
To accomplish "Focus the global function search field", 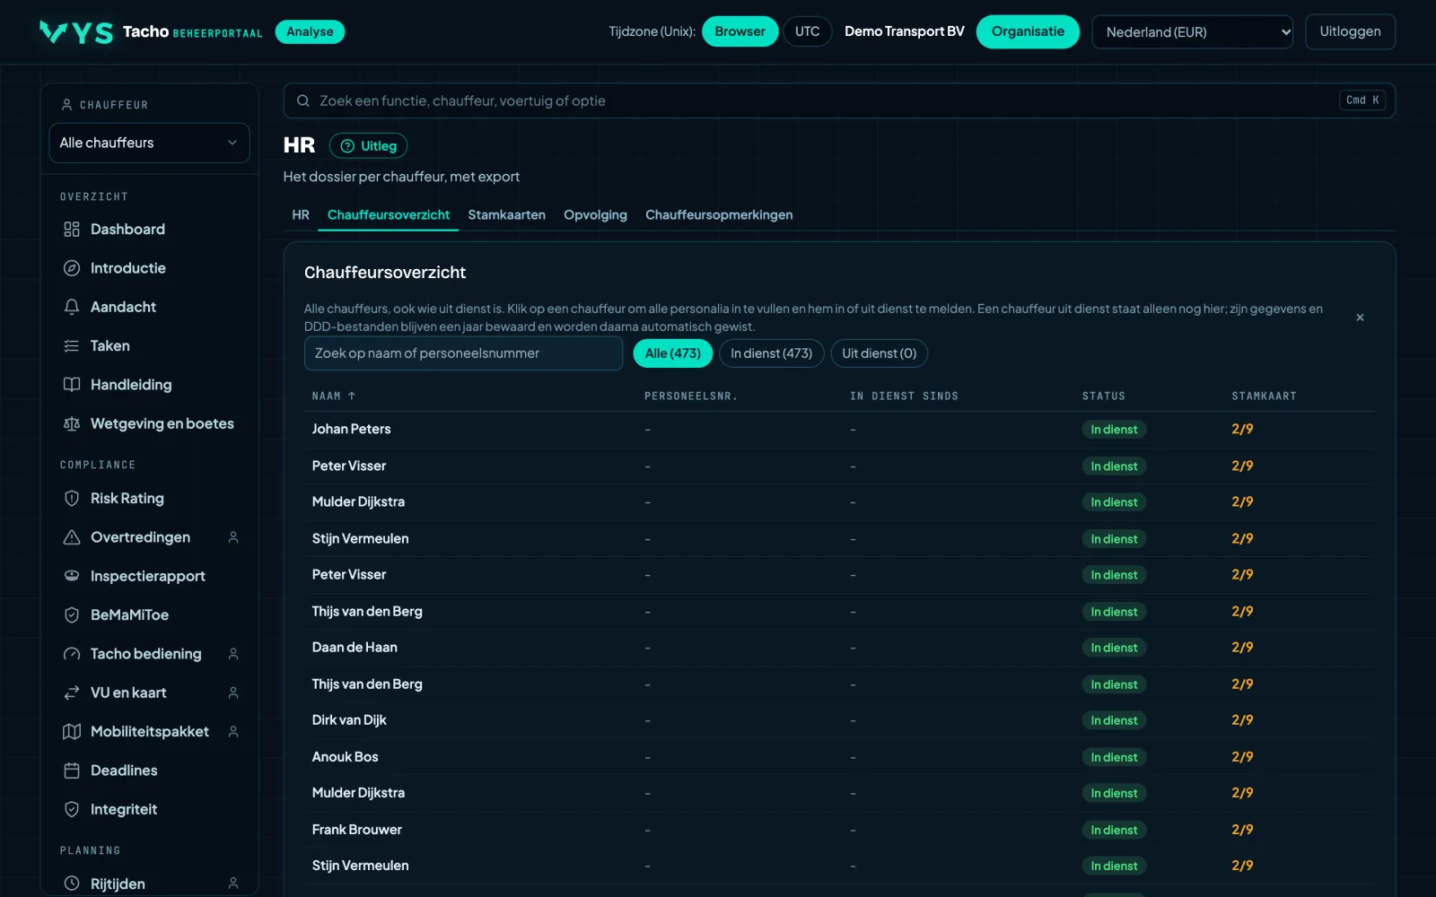I will (x=839, y=100).
